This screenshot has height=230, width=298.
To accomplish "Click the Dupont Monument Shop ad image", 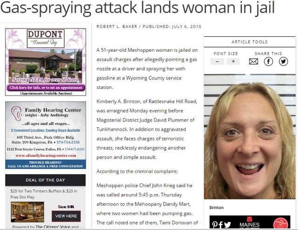I will pos(46,62).
